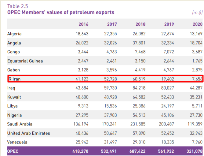This screenshot has width=204, height=156.
Task: Click Venezuela 2020 value 7,960
Action: pos(197,142)
